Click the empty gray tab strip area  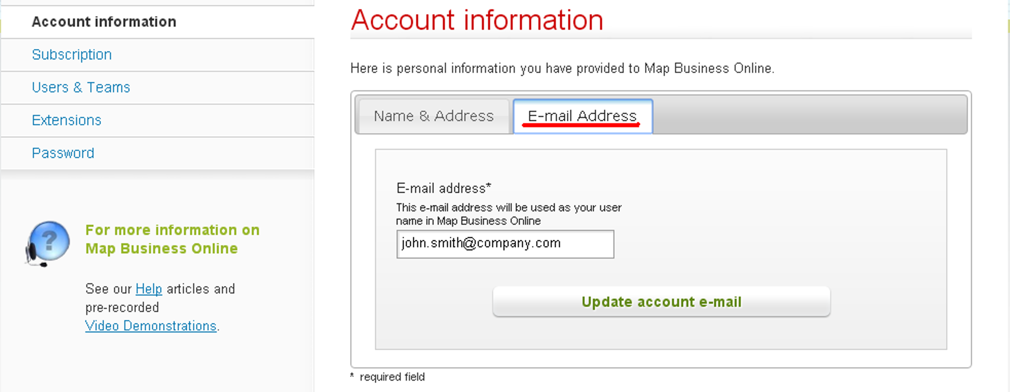[810, 115]
